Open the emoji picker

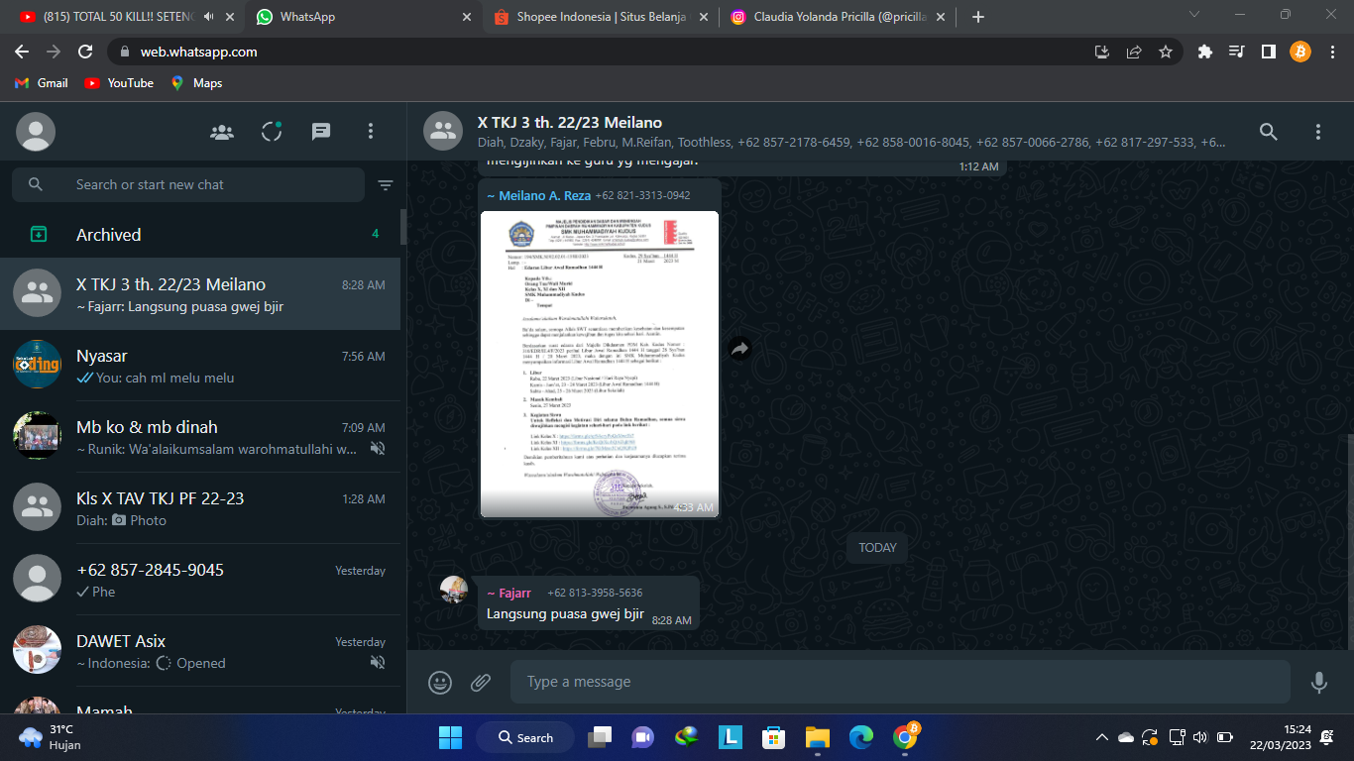click(440, 682)
